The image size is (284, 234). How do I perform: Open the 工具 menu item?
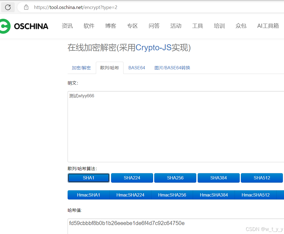(x=197, y=26)
